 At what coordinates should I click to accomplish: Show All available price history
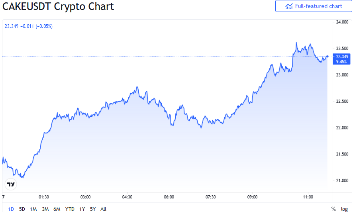[103, 209]
